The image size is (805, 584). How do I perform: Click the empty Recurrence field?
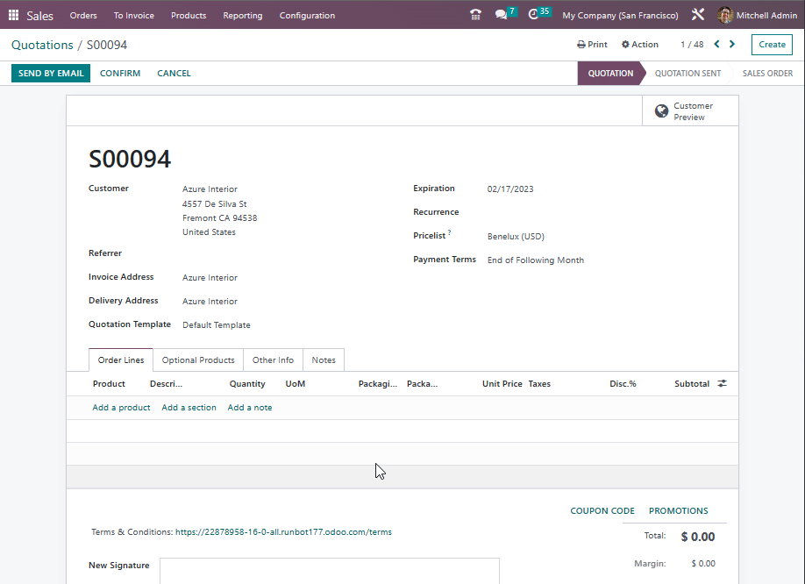coord(601,212)
